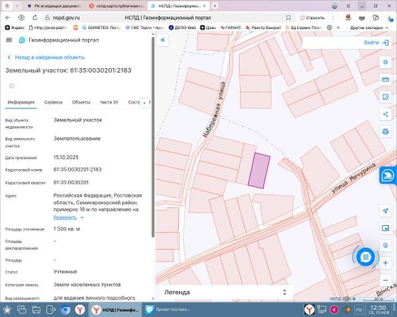
Task: Open the ГАРАНТ bookmark
Action: 231,28
